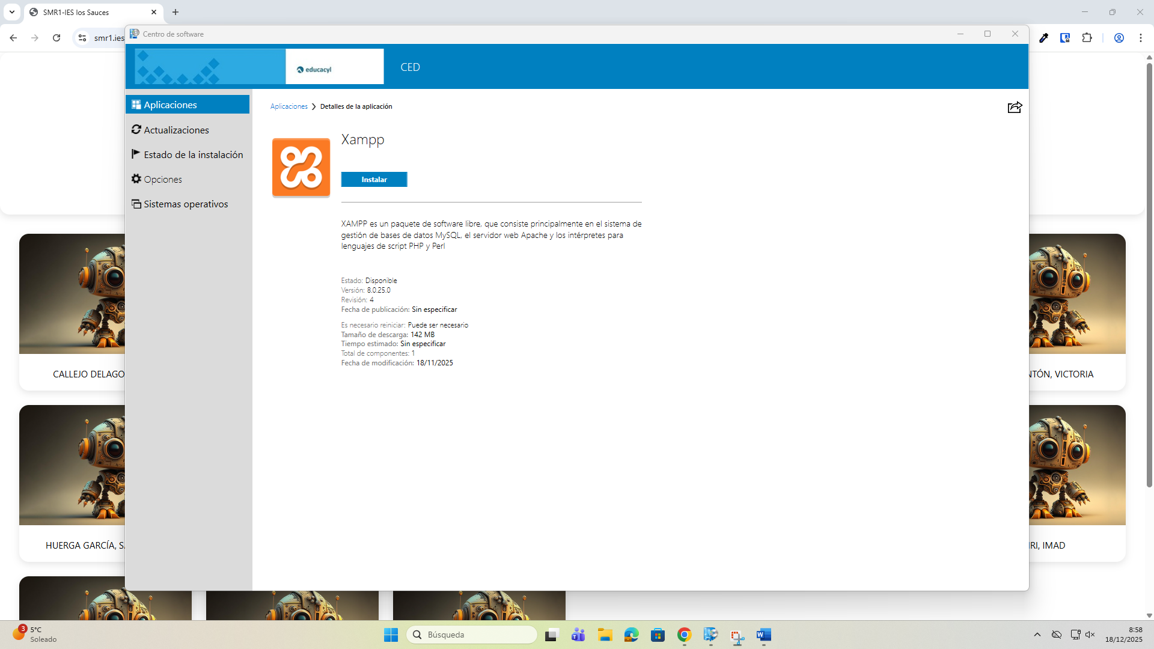Select the eyedropper icon in the browser toolbar
The height and width of the screenshot is (649, 1154).
1044,37
